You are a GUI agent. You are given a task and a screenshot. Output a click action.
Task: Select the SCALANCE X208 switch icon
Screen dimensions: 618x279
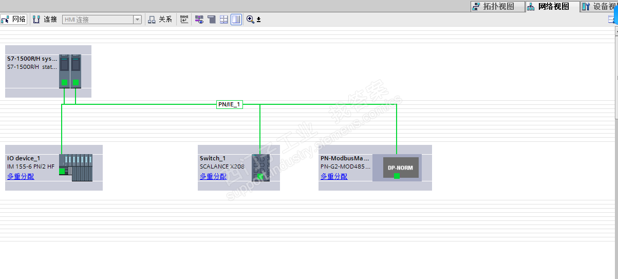[x=260, y=167]
